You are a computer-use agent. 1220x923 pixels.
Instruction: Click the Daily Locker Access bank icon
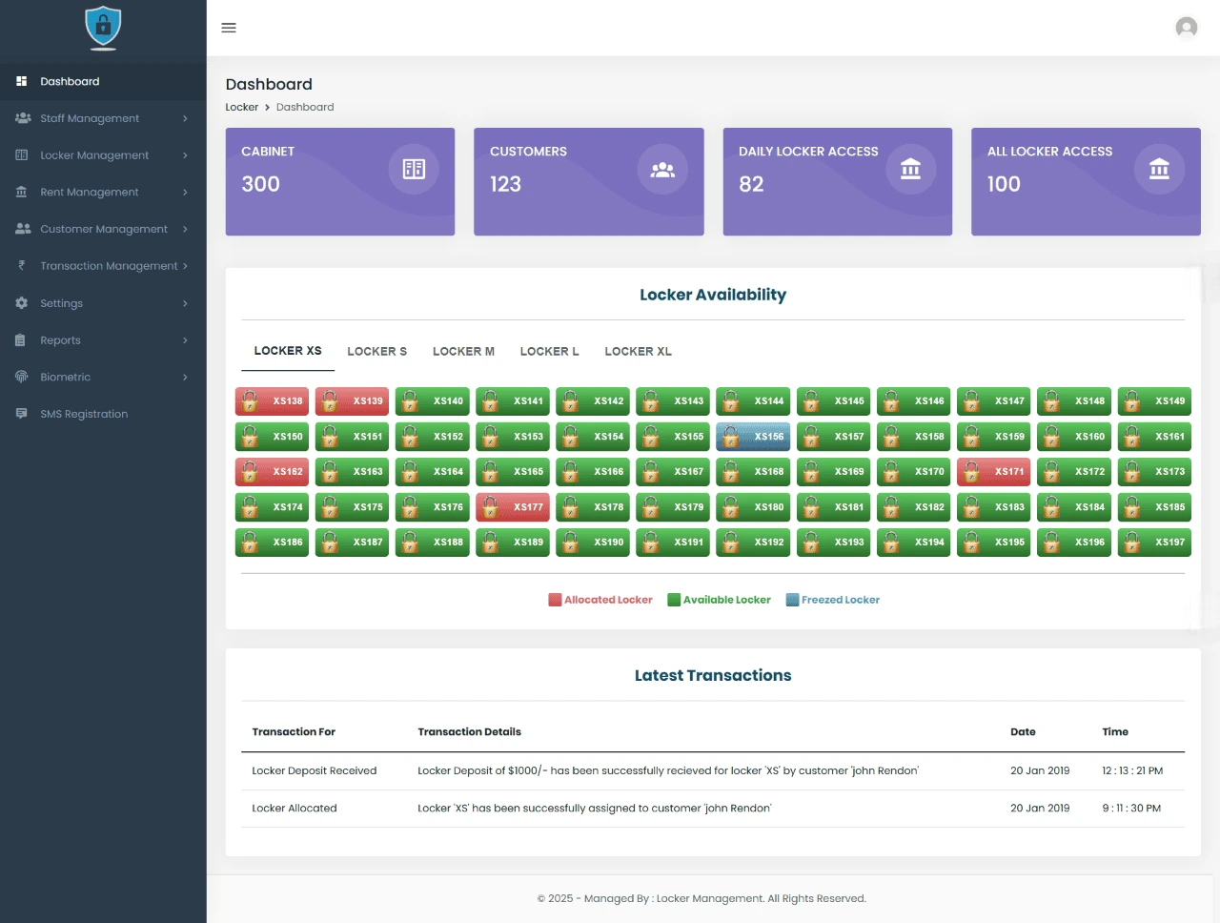tap(910, 169)
